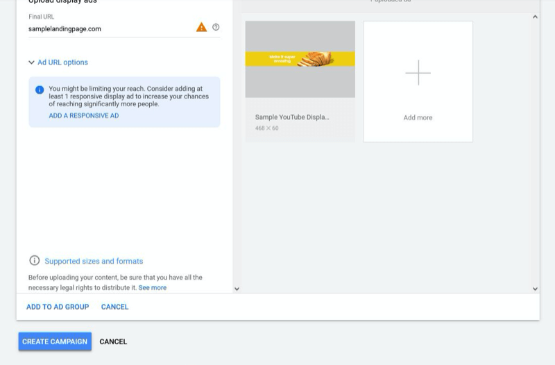Click the Add more label
Viewport: 555px width, 365px height.
click(418, 117)
